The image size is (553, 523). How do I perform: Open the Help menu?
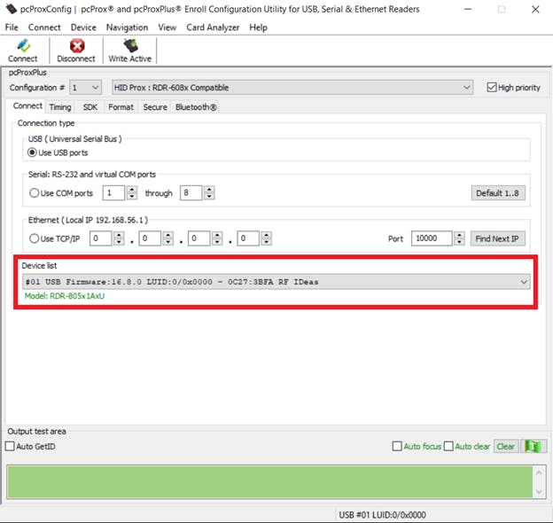pos(259,27)
